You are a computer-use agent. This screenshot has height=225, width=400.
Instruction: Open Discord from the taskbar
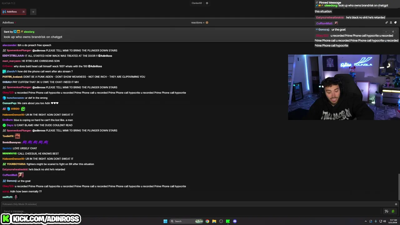(235, 221)
